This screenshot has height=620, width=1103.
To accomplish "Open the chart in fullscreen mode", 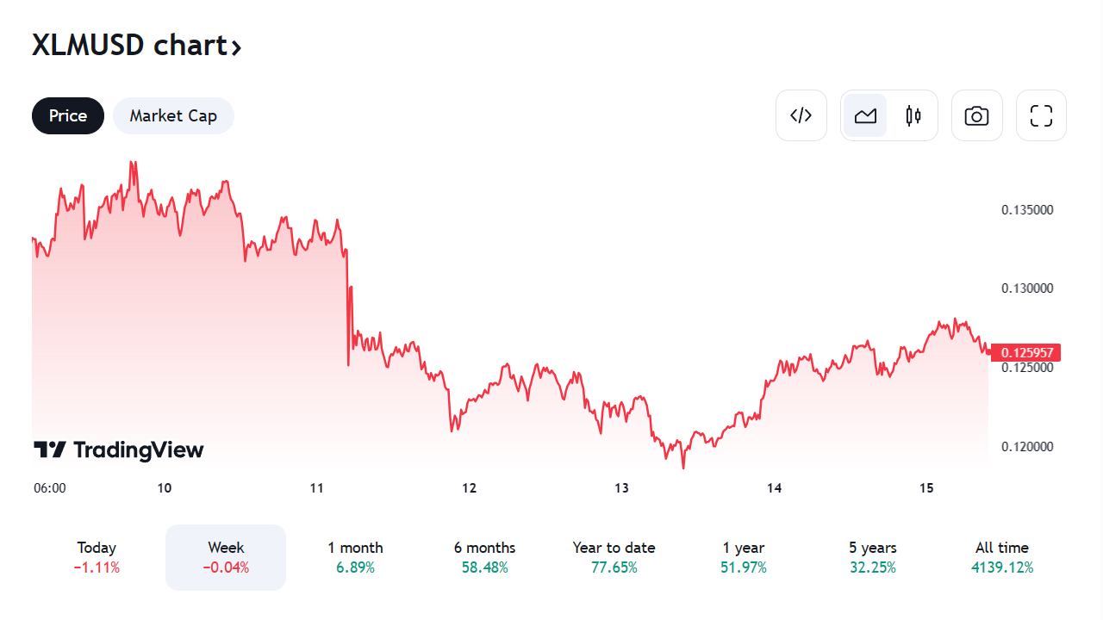I will 1041,115.
